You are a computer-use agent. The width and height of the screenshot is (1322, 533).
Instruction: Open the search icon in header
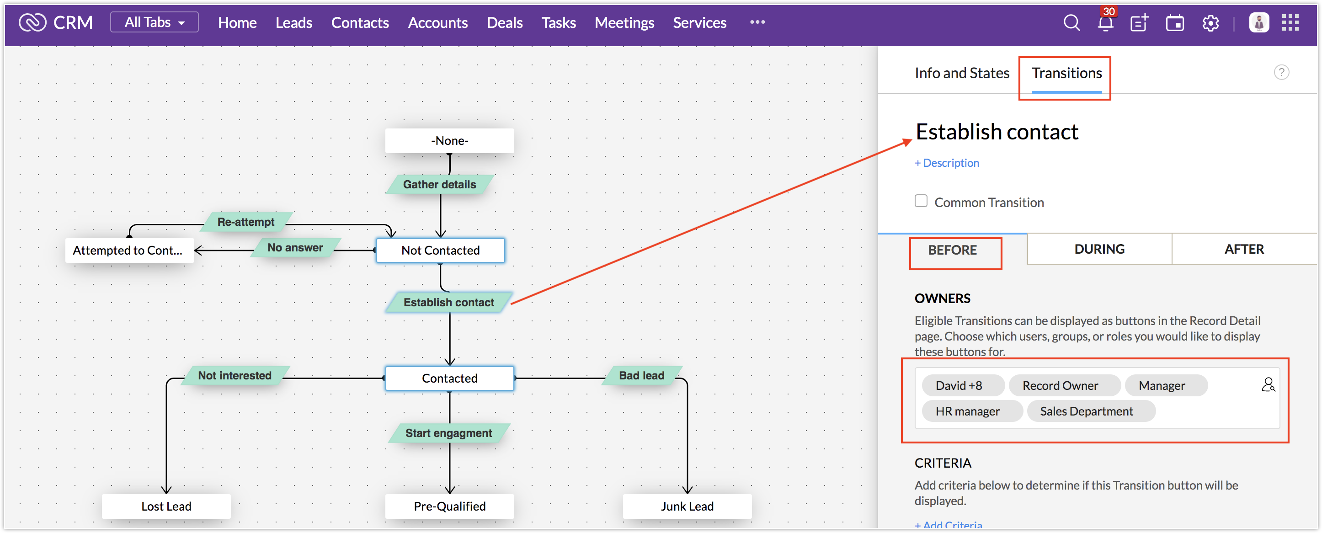[1071, 22]
